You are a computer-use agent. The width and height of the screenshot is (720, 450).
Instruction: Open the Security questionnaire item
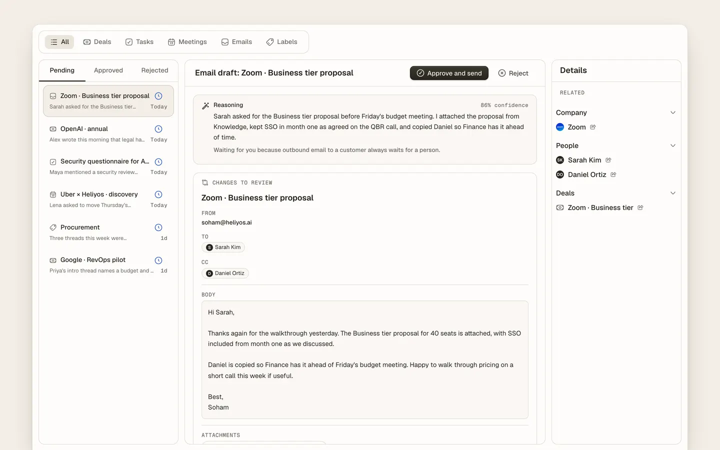coord(108,166)
